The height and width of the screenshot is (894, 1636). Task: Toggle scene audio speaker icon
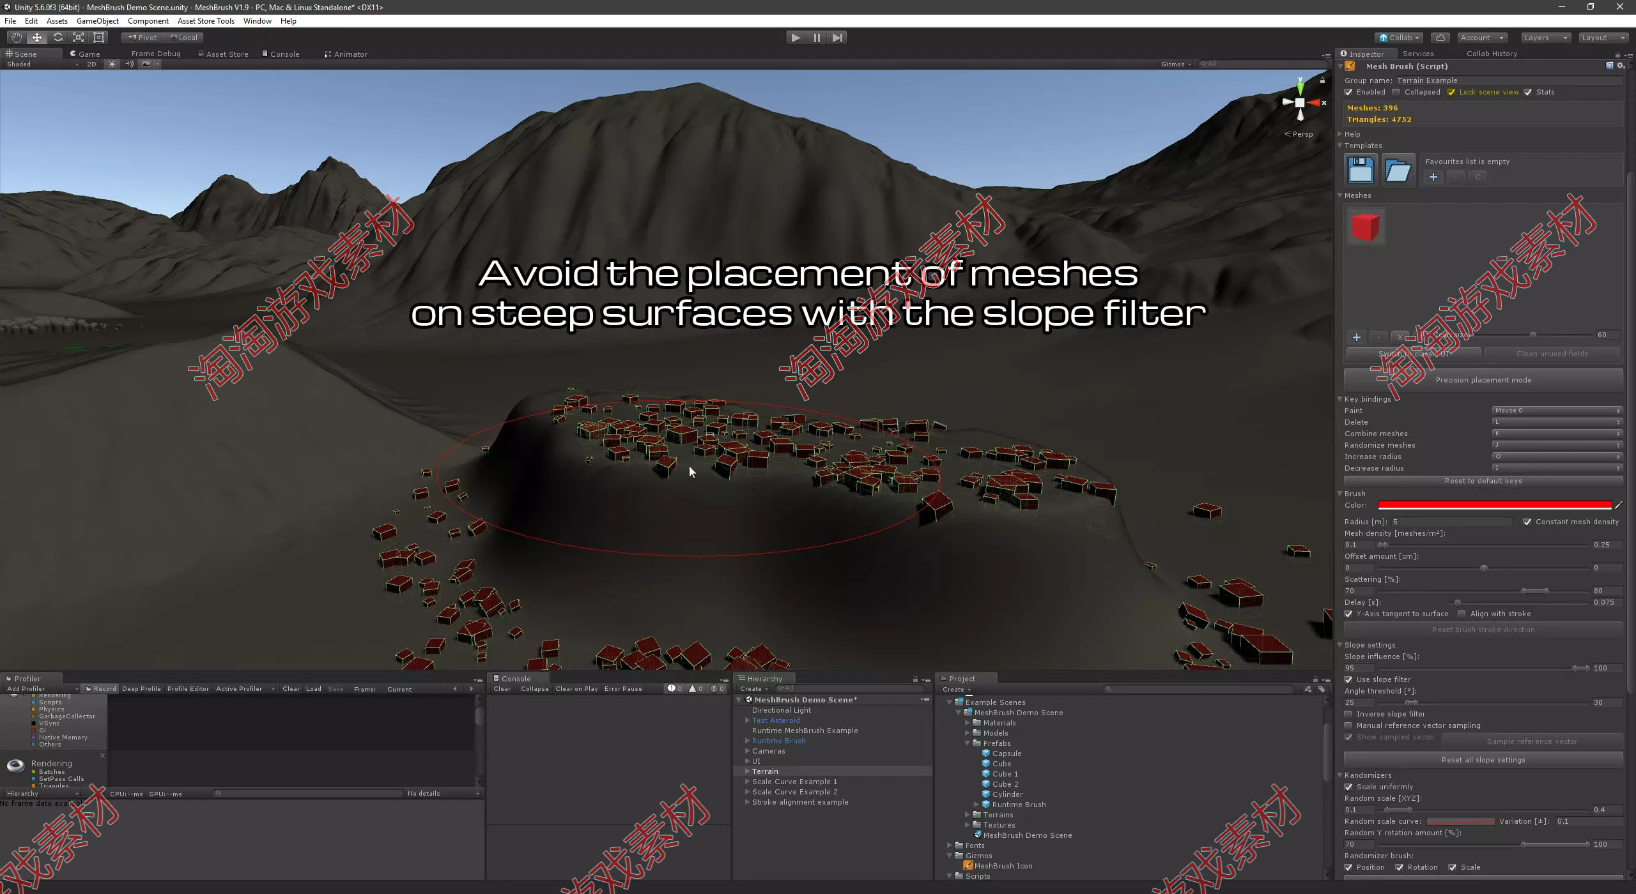click(130, 64)
